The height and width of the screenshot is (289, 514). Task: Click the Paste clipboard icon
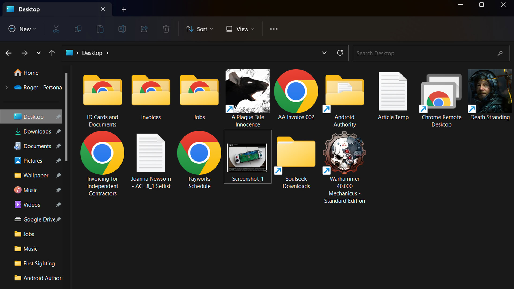click(x=100, y=29)
